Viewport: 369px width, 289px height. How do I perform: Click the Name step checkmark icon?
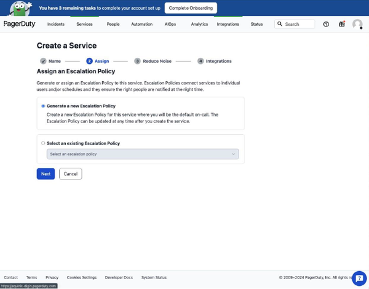(43, 61)
